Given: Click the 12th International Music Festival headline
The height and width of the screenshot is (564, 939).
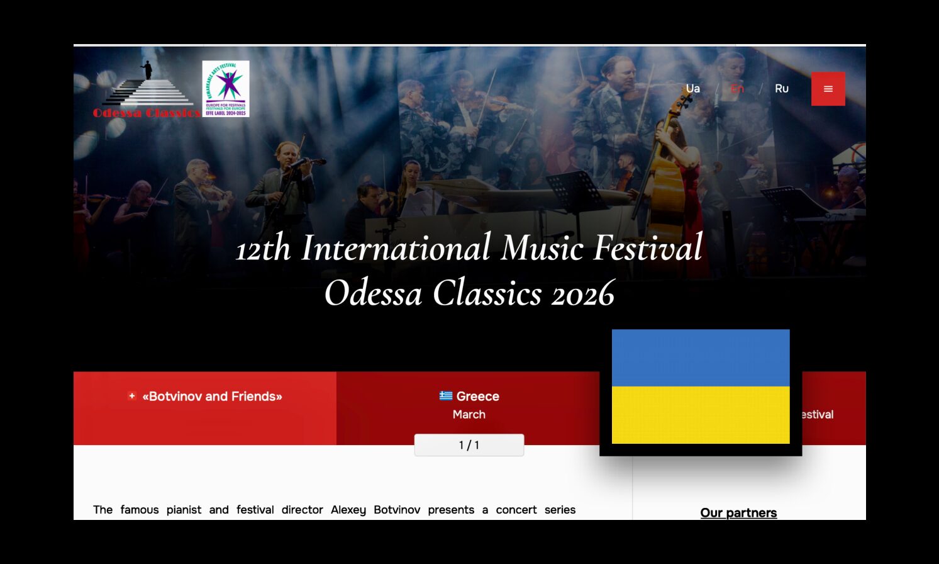Looking at the screenshot, I should coord(469,247).
